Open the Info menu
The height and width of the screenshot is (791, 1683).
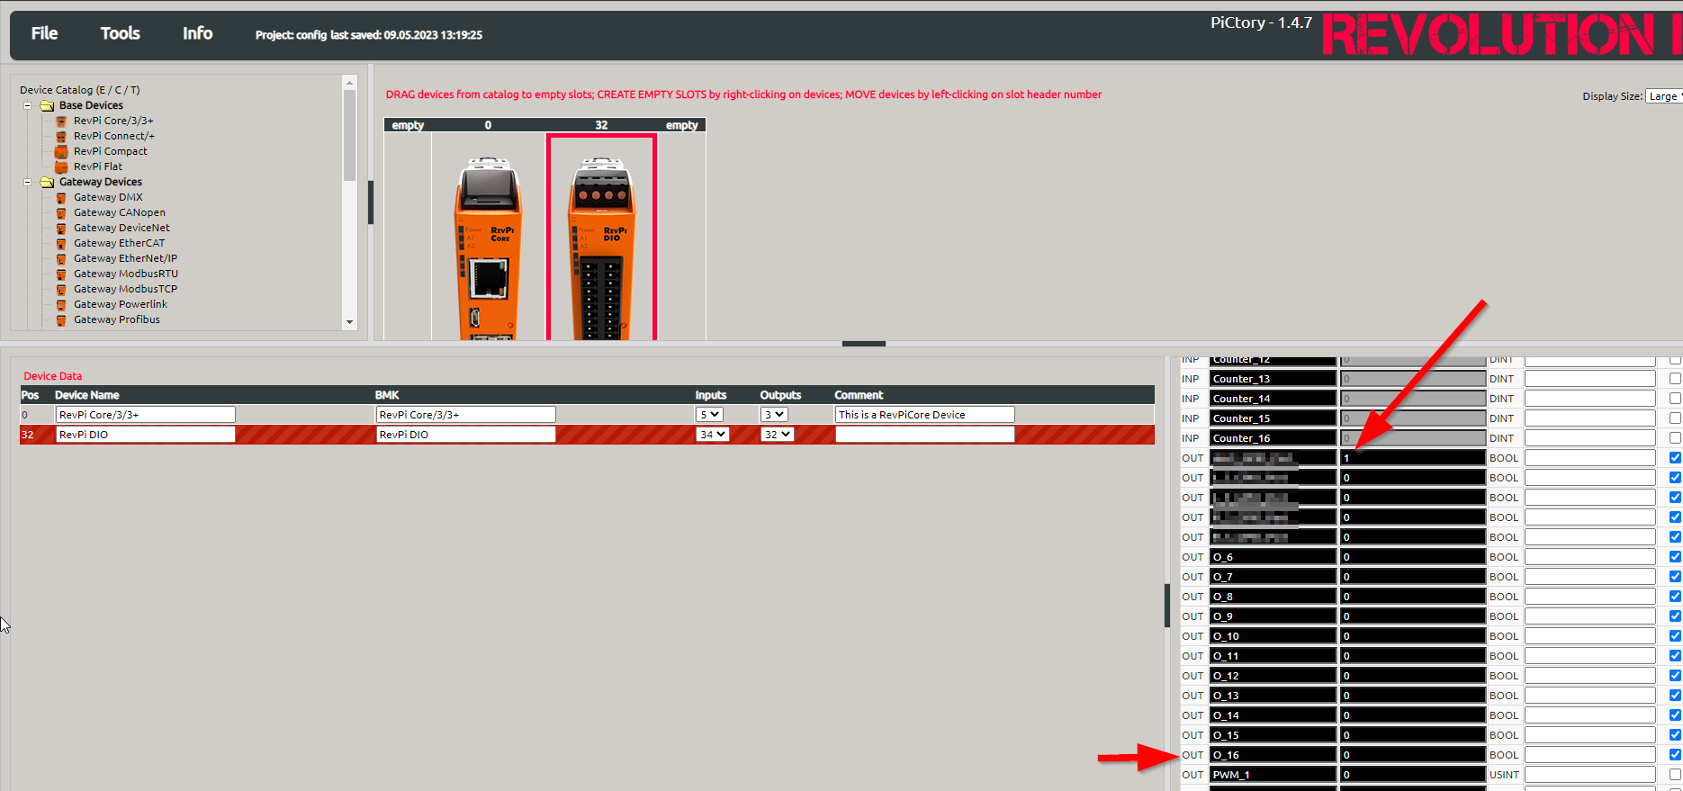[x=197, y=33]
